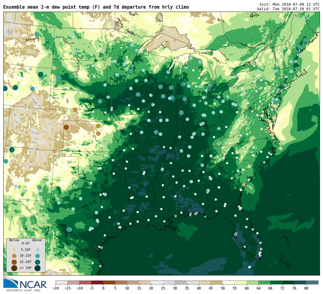This screenshot has height=294, width=323.
Task: Click the Above 15-20F teal legend circle
Action: pos(37,262)
